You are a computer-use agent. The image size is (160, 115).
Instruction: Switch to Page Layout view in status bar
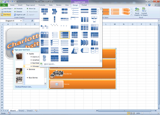click(131, 113)
